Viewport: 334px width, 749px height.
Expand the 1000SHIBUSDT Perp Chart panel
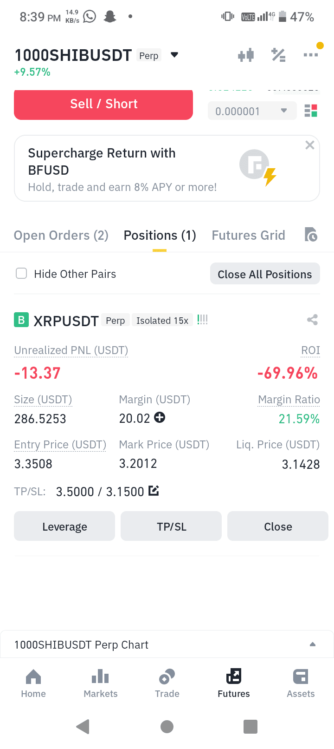coord(313,644)
